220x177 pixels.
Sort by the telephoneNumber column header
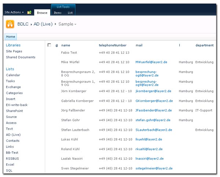pyautogui.click(x=112, y=46)
